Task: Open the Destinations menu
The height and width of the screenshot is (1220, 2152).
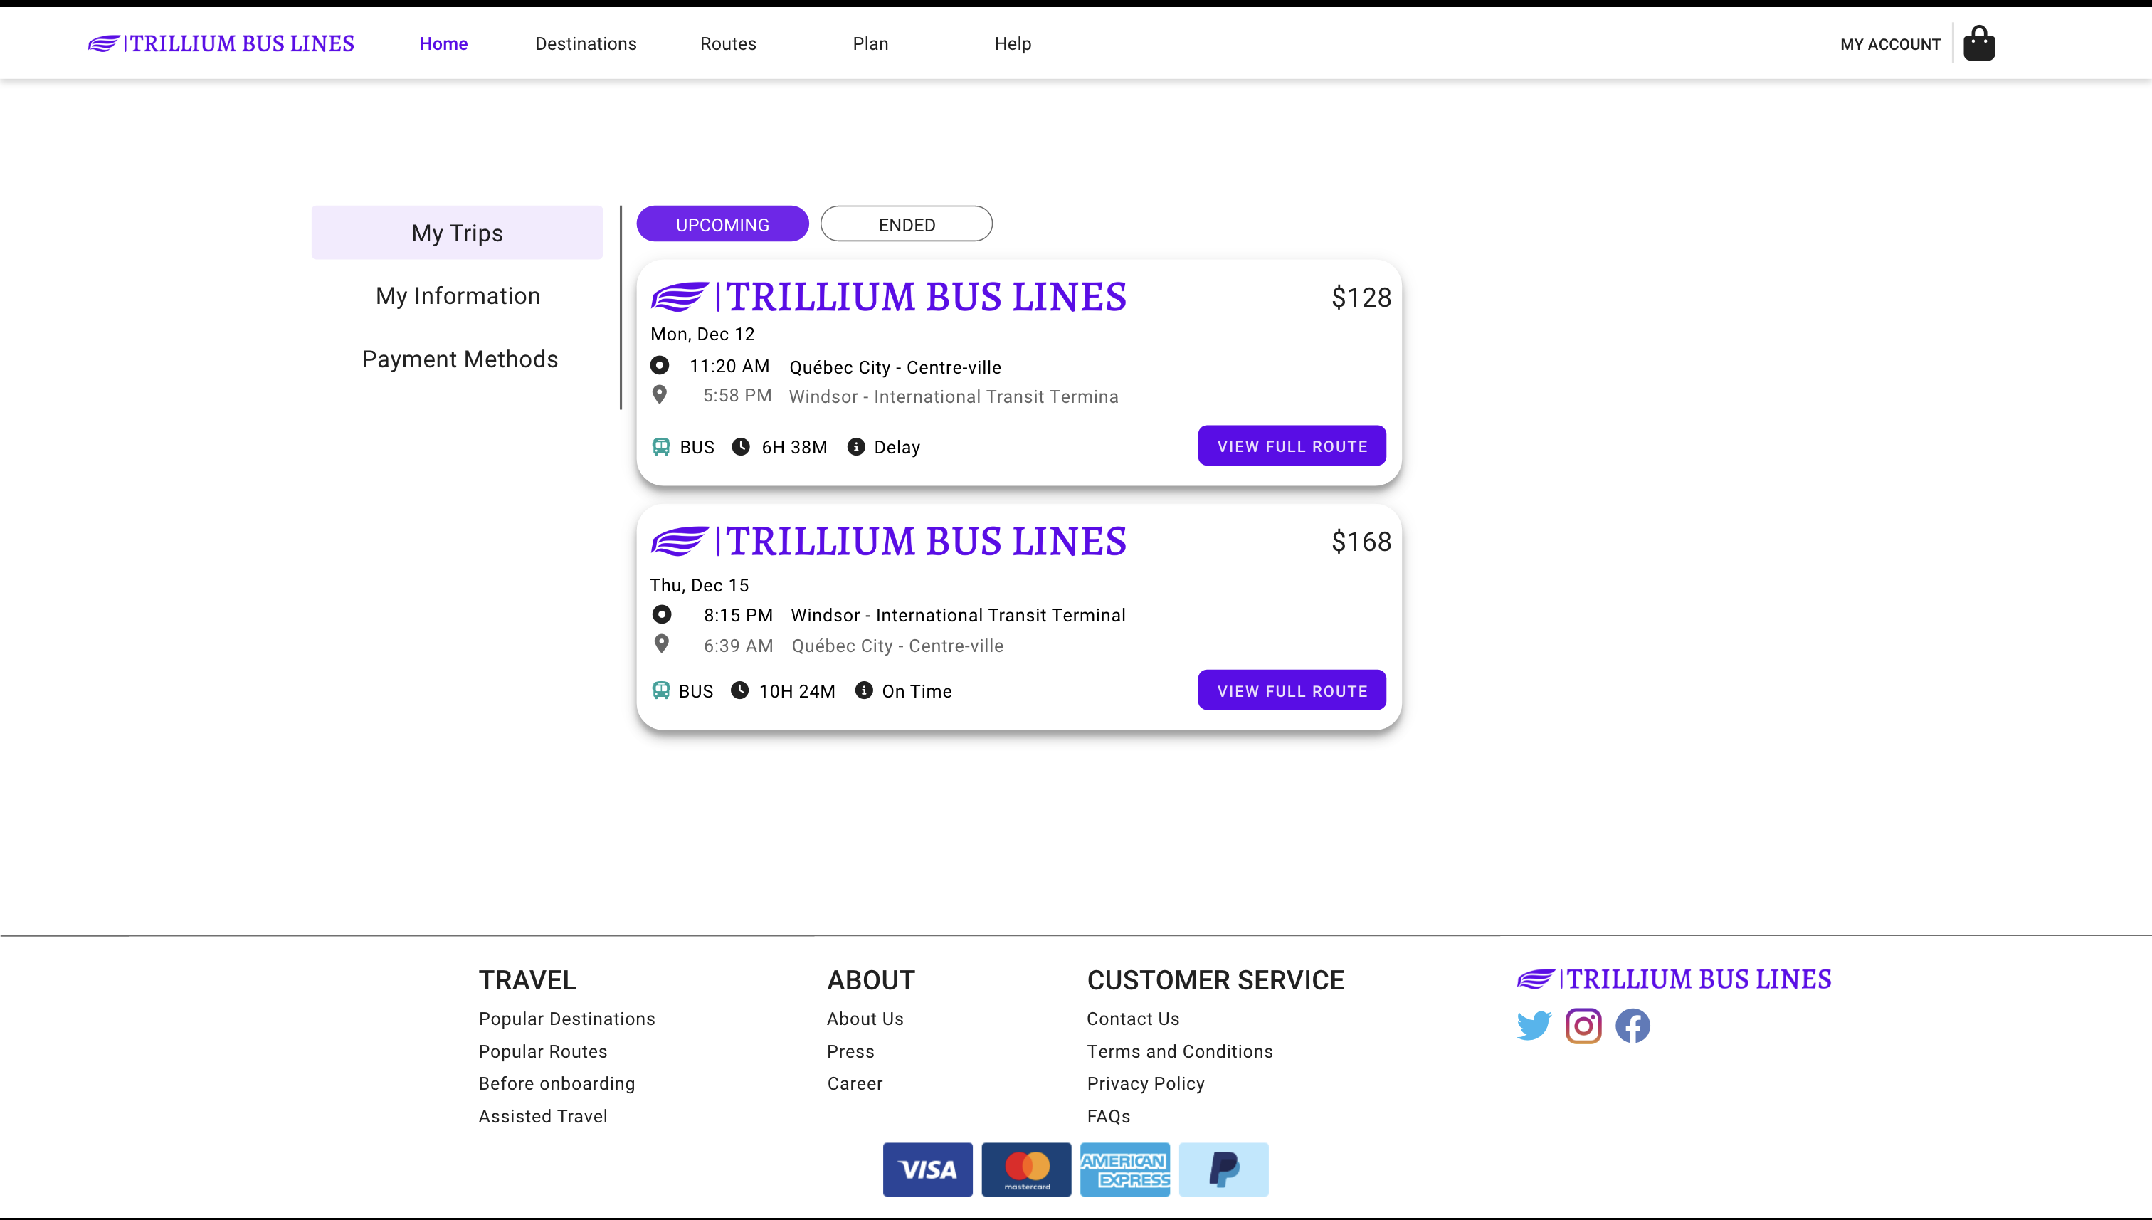Action: click(586, 43)
